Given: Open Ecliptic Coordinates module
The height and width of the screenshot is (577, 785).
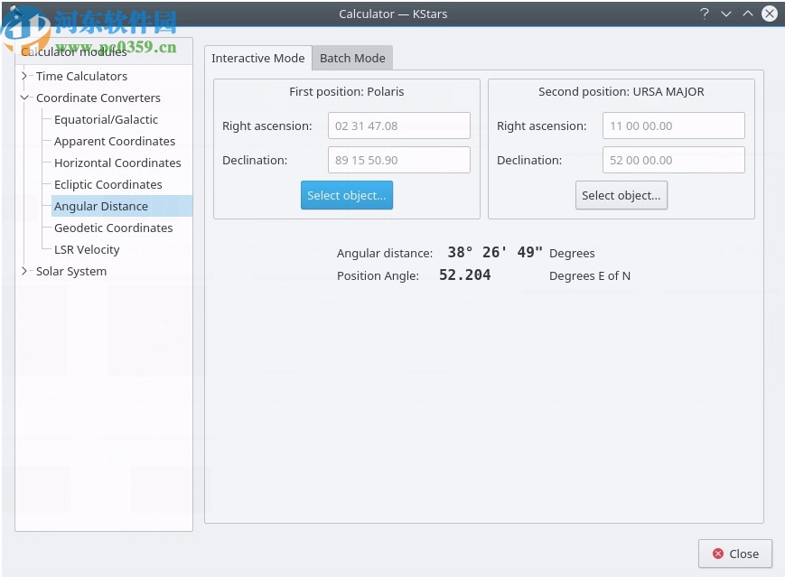Looking at the screenshot, I should [108, 184].
